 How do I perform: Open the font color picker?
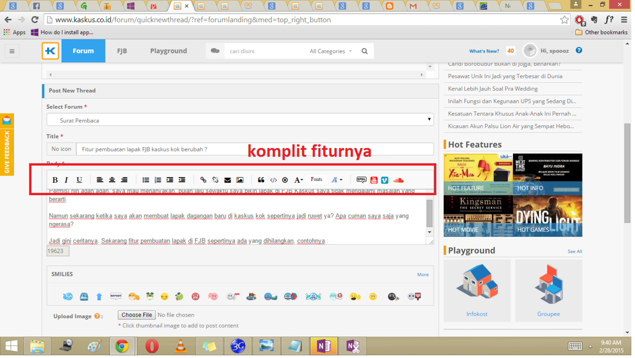click(335, 180)
